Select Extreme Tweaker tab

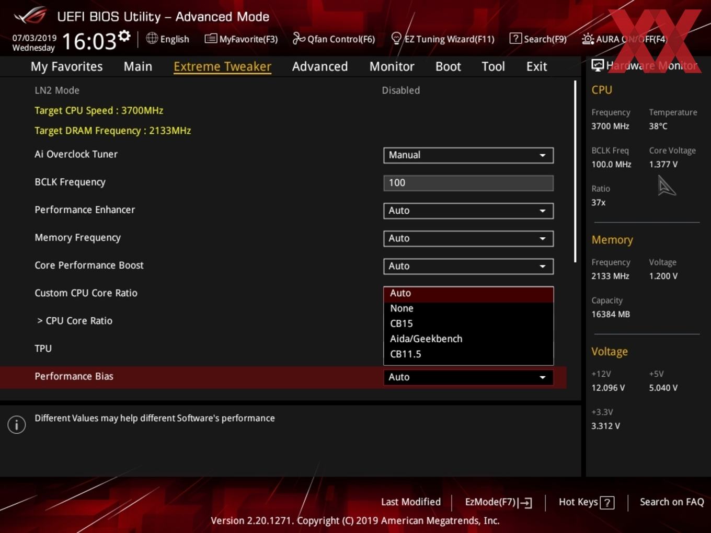(x=222, y=66)
